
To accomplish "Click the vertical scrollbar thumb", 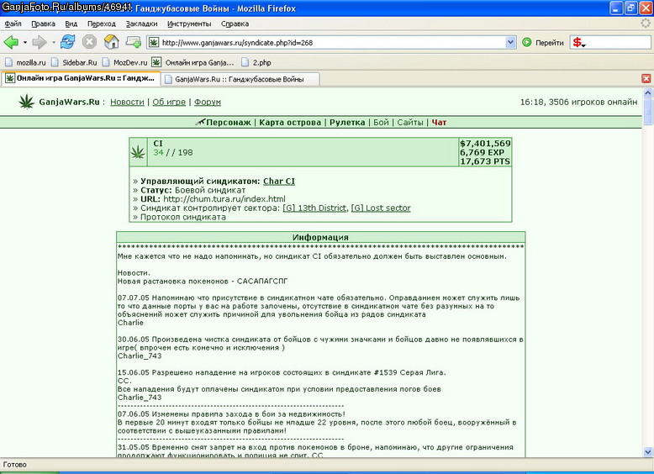I will 648,111.
